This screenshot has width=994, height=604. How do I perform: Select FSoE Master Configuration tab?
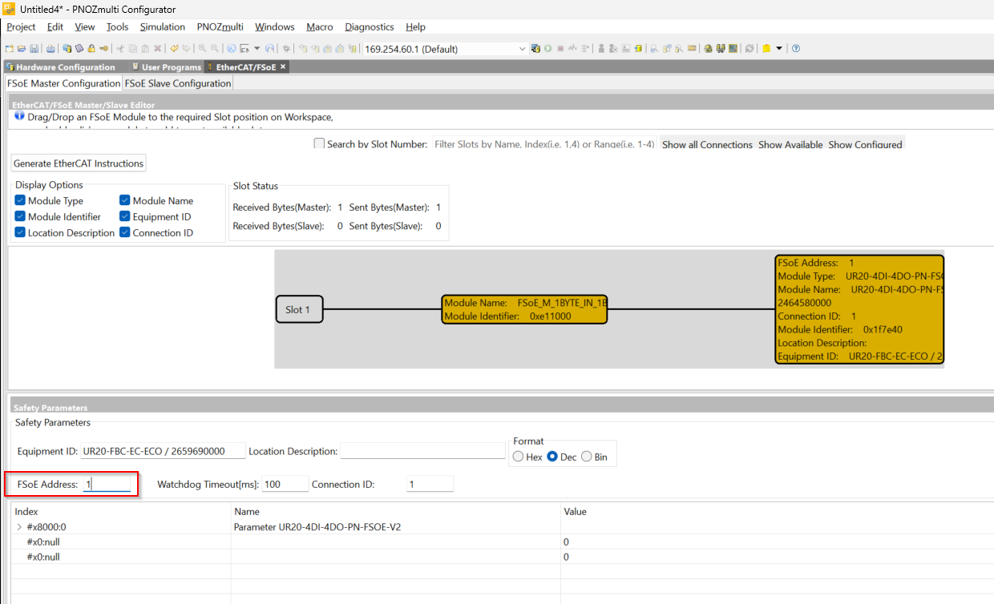[x=63, y=83]
